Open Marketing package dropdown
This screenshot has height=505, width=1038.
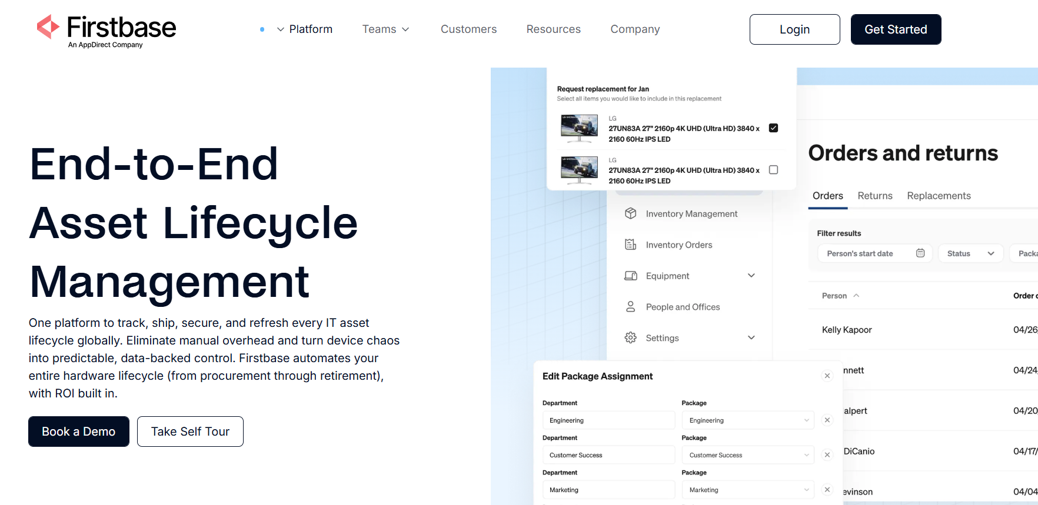pyautogui.click(x=748, y=490)
